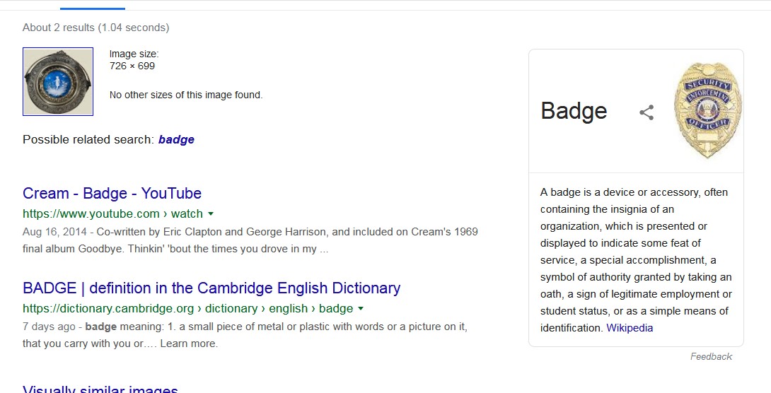Click the active tab's blue underline
This screenshot has width=771, height=393.
[93, 8]
